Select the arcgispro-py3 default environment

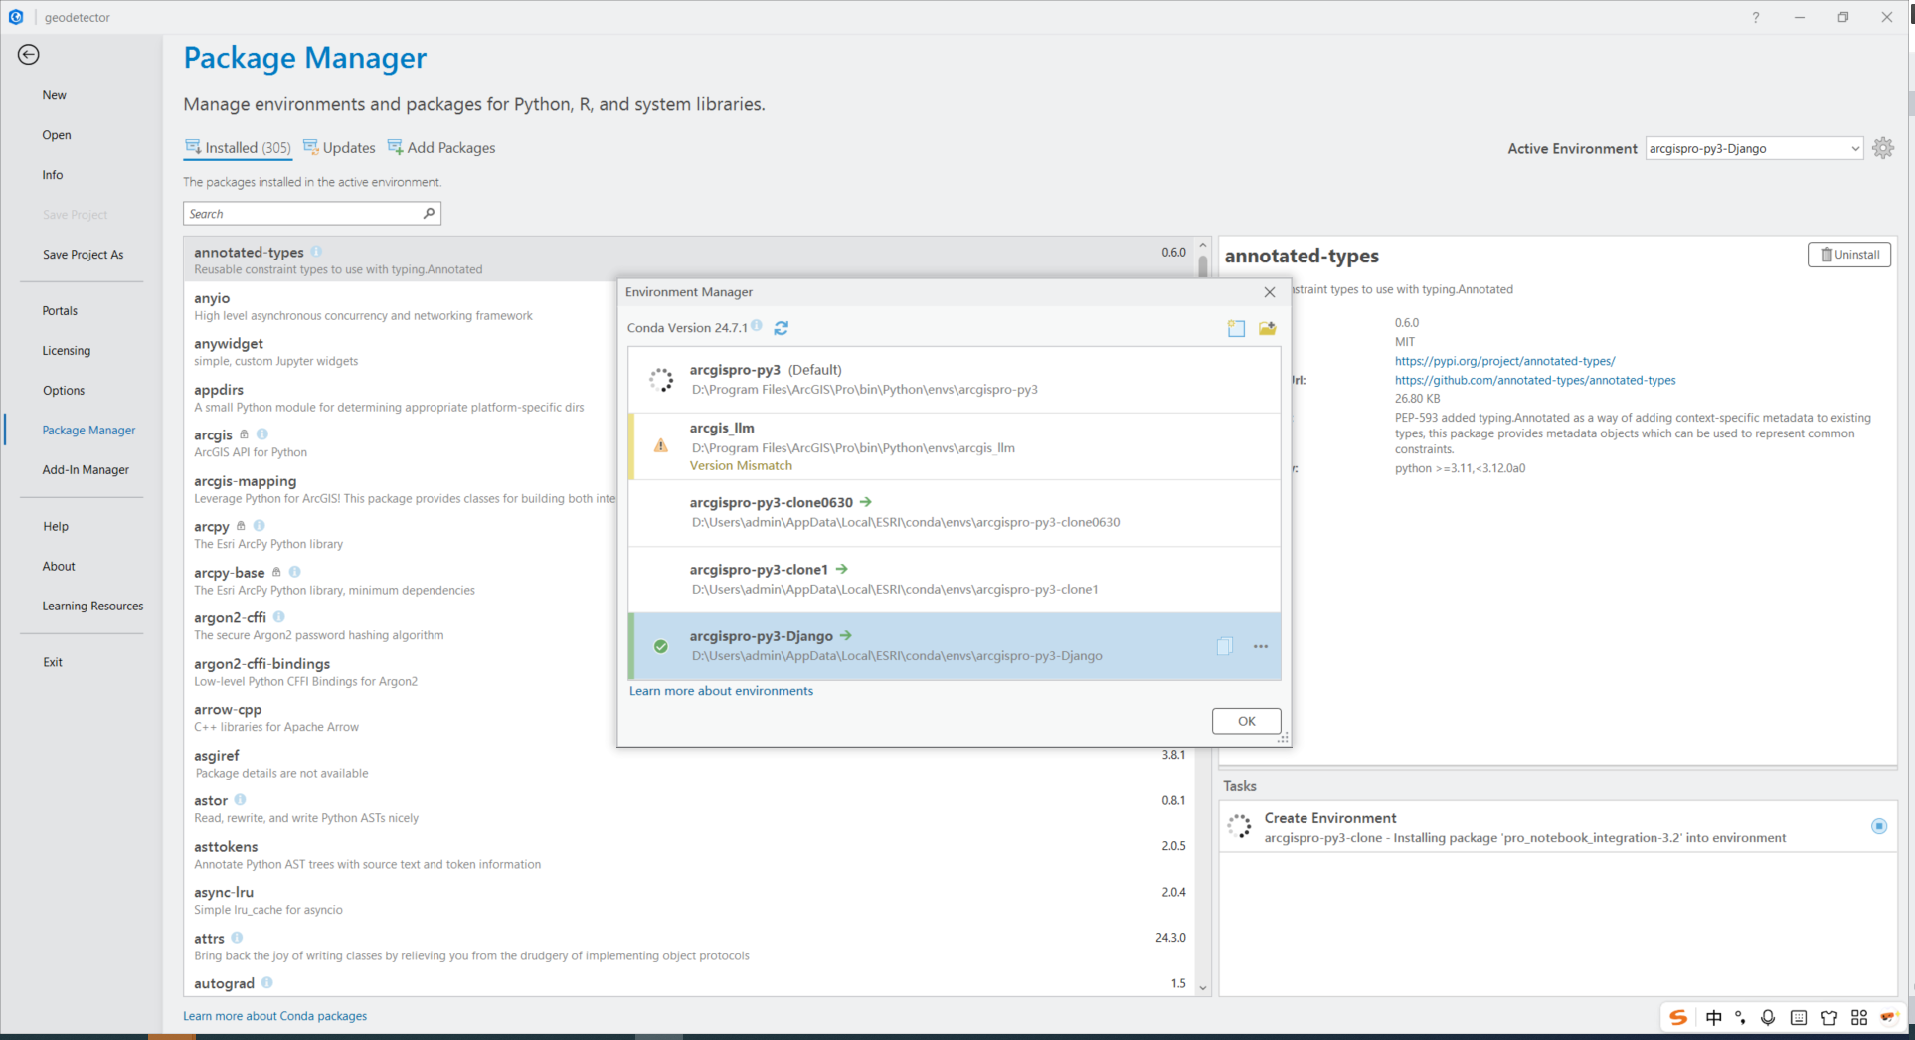click(x=955, y=379)
